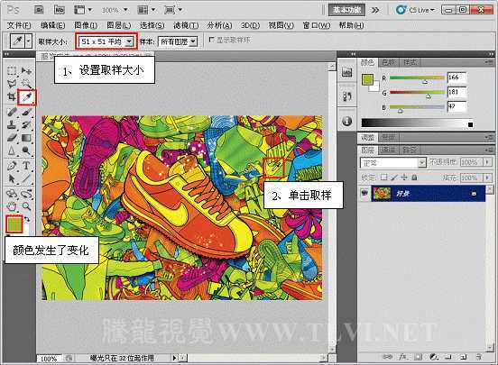Open the 图像(I) menu
This screenshot has width=498, height=365.
tap(86, 25)
